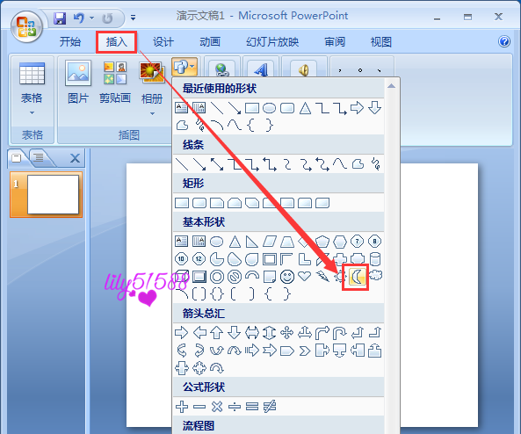Screen dimensions: 521x434
Task: Select the cloud shape
Action: point(375,275)
